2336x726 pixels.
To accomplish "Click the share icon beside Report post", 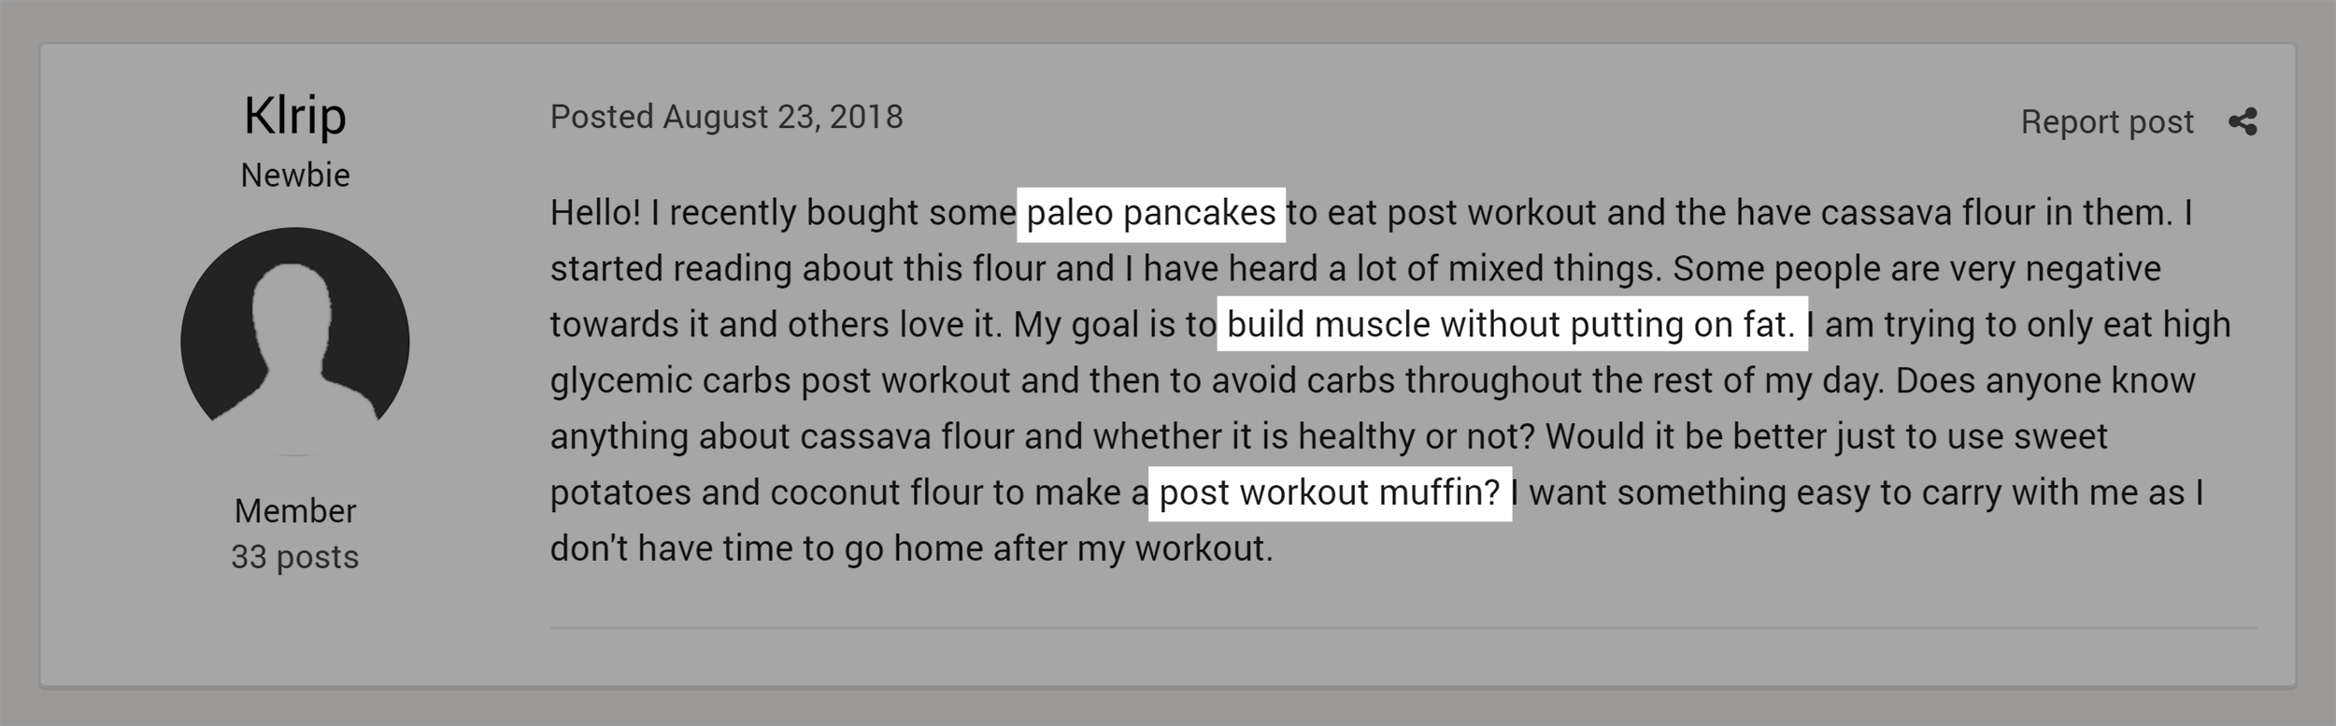I will coord(2243,121).
